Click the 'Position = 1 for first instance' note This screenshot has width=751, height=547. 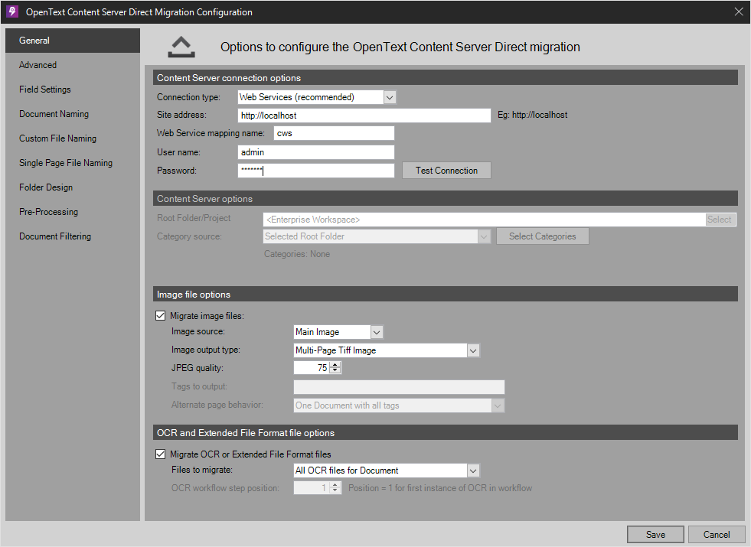tap(440, 488)
